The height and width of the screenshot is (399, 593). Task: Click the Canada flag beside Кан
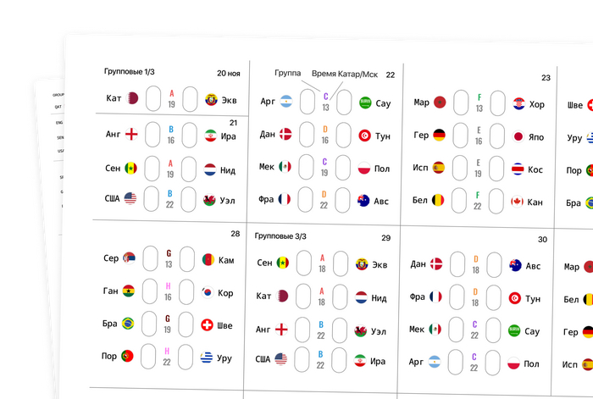tap(516, 202)
